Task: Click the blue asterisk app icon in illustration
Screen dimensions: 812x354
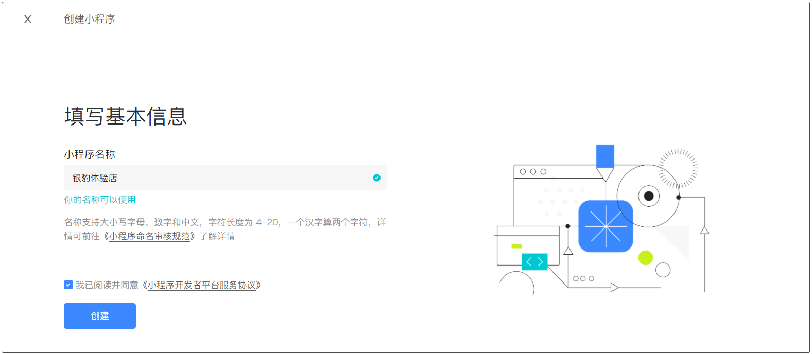Action: 606,226
